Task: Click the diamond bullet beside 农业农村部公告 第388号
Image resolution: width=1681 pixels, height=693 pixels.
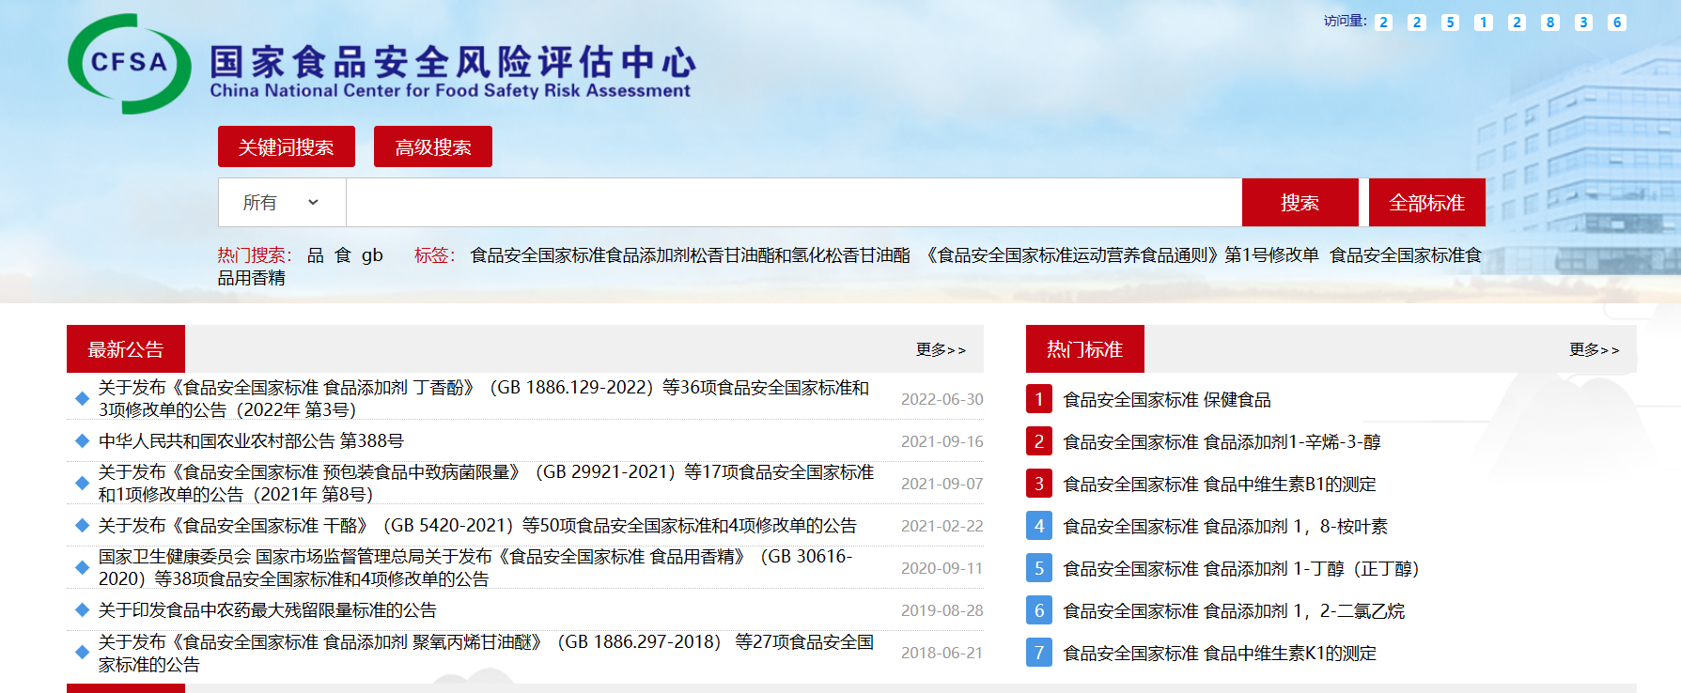Action: tap(83, 441)
